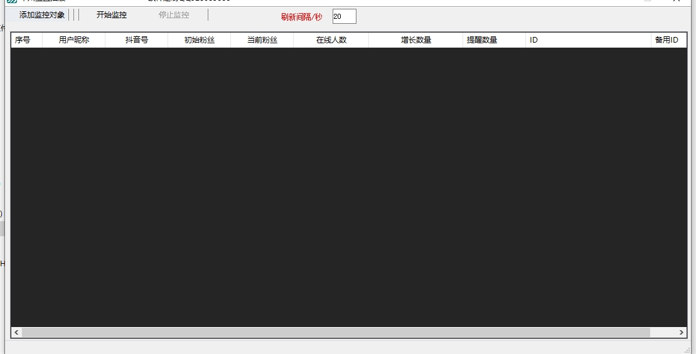
Task: Click the horizontal scrollbar thumb
Action: (x=336, y=332)
